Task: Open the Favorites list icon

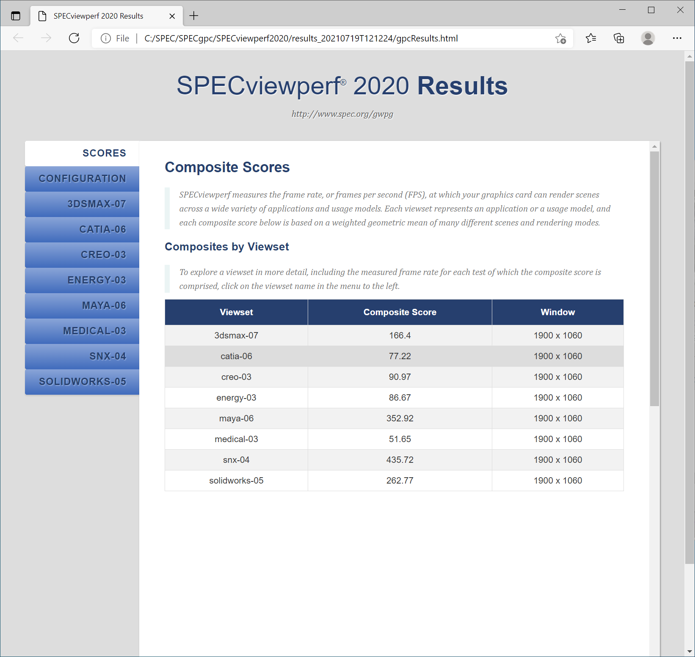Action: point(591,38)
